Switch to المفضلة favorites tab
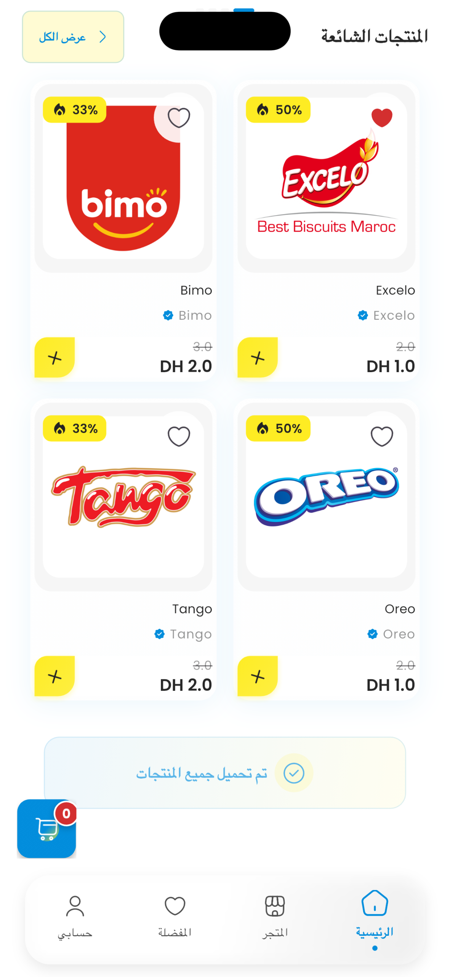 175,917
